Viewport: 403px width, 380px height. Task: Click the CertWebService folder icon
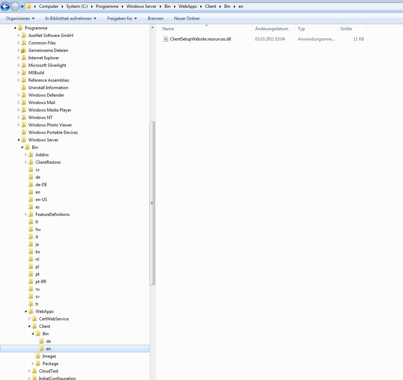pos(34,319)
